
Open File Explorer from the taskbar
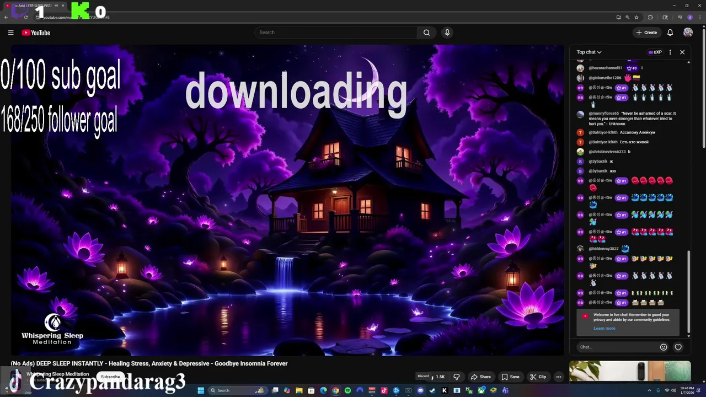(299, 390)
